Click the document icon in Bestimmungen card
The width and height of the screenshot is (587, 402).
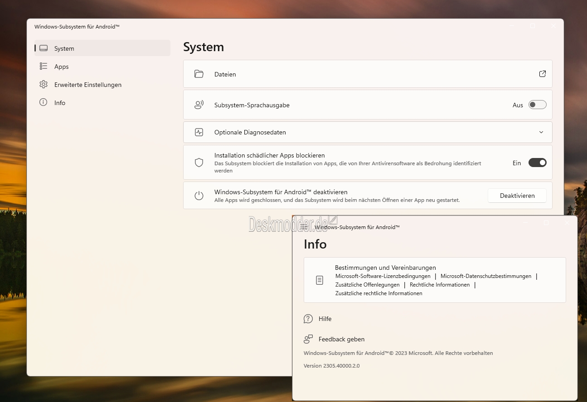coord(320,280)
